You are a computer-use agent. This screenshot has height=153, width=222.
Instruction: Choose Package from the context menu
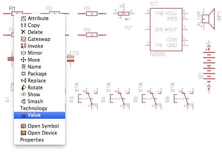pos(37,74)
